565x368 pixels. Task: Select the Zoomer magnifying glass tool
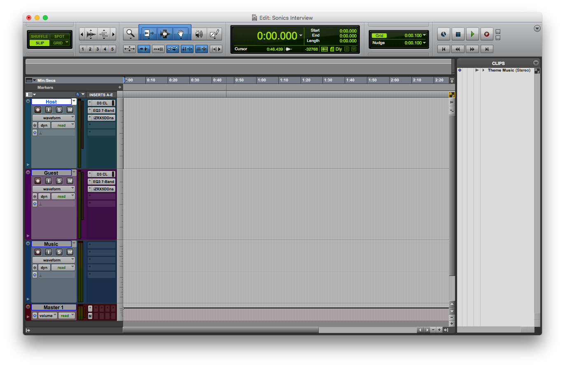[131, 34]
